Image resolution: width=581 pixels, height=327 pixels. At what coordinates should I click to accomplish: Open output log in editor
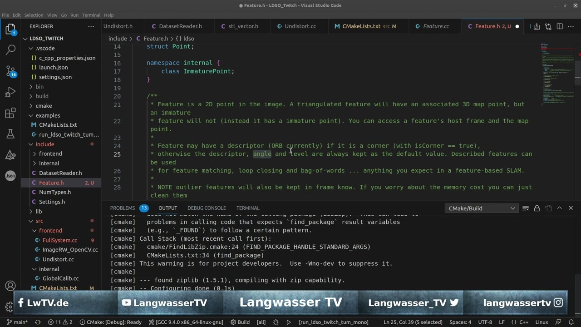point(548,208)
